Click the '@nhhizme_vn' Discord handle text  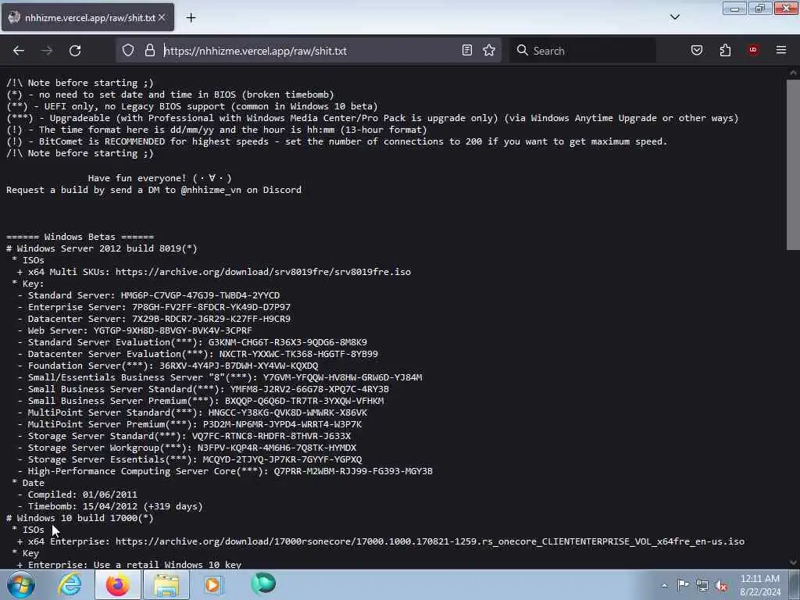coord(211,190)
